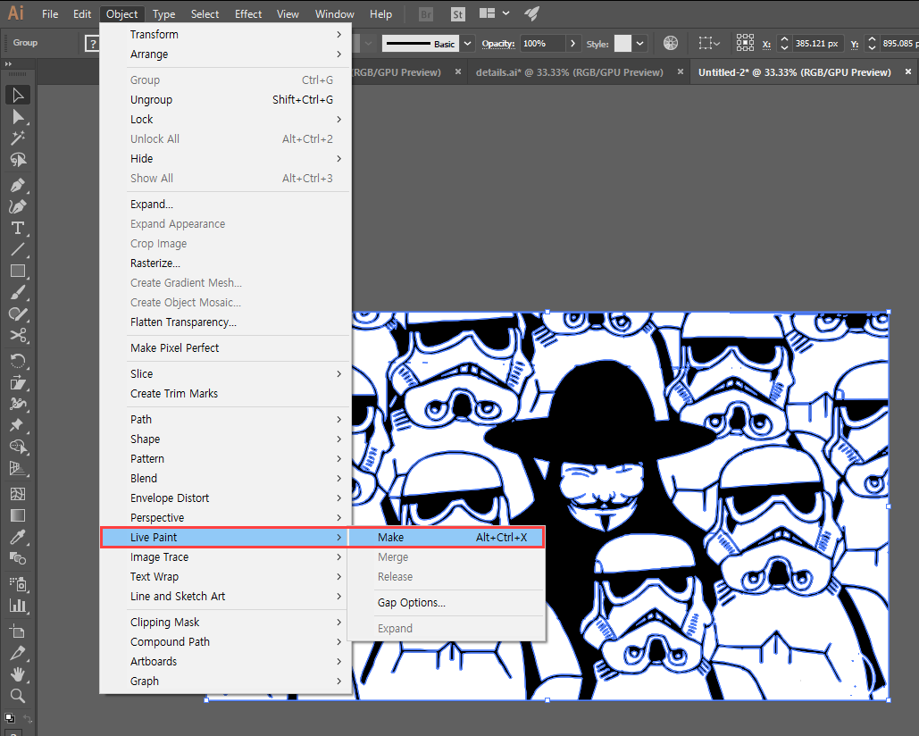Open the brush definition Basic dropdown
919x736 pixels.
click(x=467, y=44)
